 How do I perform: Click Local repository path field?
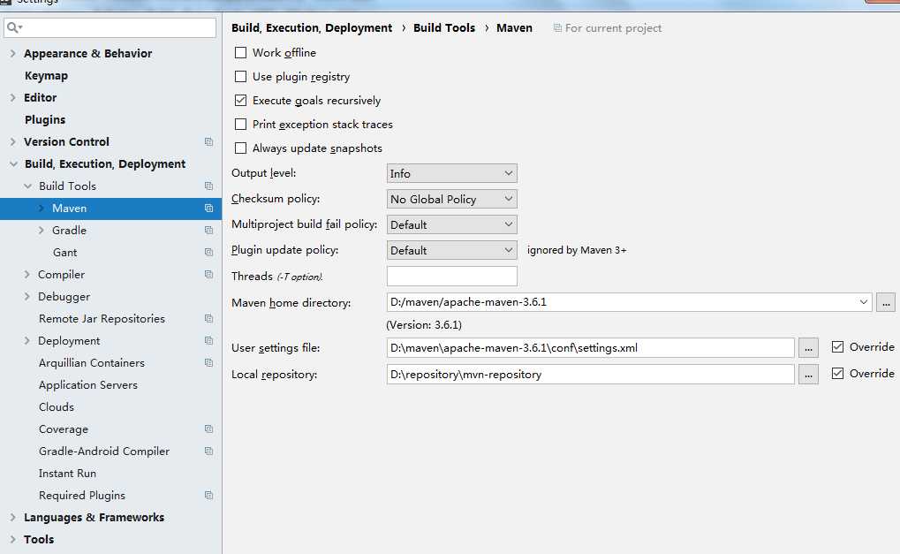(591, 375)
